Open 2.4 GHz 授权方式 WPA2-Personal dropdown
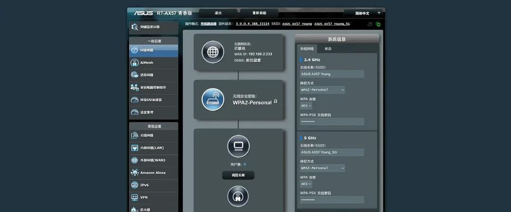Image resolution: width=511 pixels, height=212 pixels. click(322, 90)
